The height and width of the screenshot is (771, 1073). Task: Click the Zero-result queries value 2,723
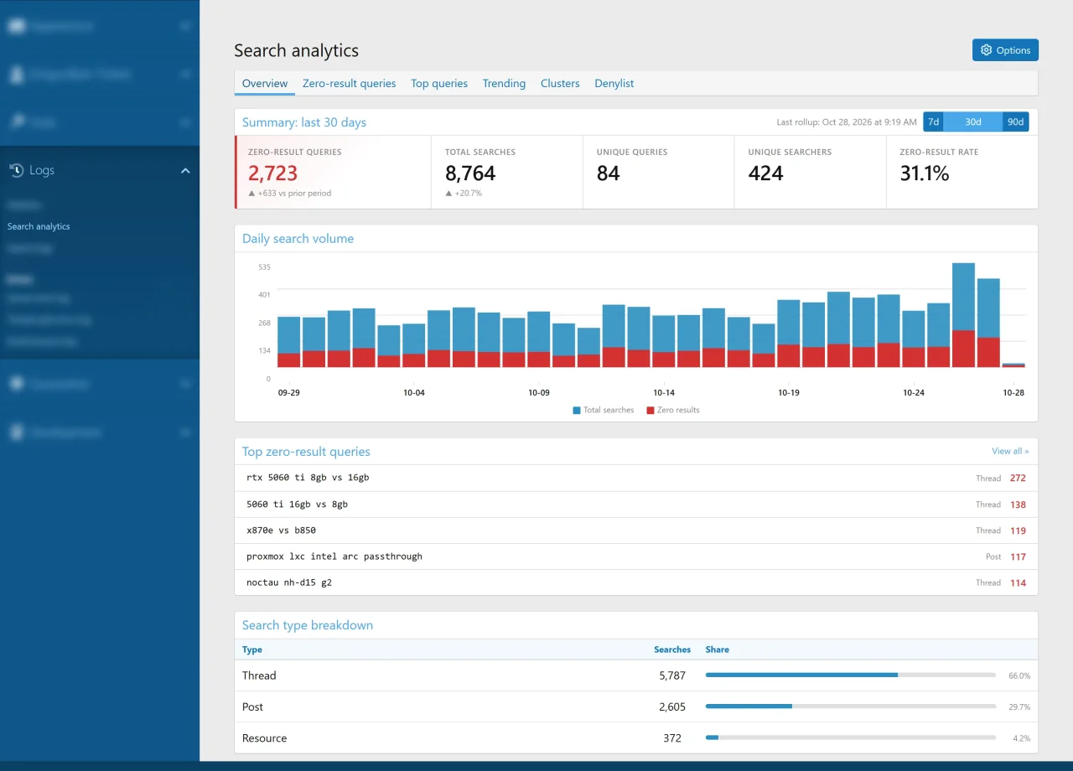[x=272, y=173]
